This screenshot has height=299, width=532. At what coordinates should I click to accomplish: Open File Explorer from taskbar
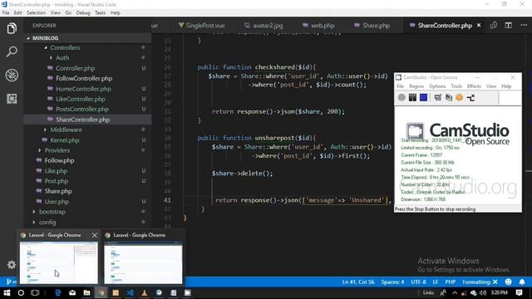86,292
